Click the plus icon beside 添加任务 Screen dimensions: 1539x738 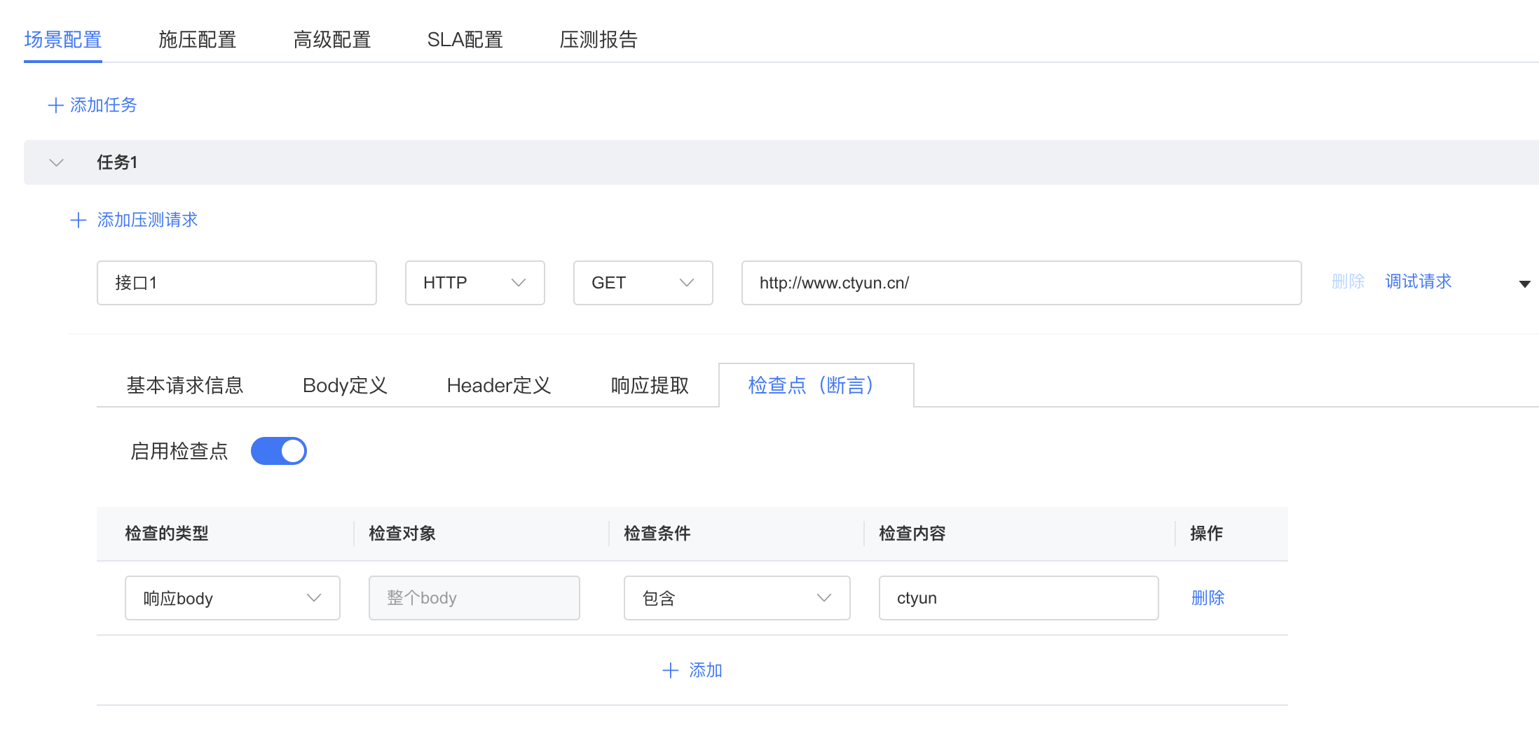55,106
